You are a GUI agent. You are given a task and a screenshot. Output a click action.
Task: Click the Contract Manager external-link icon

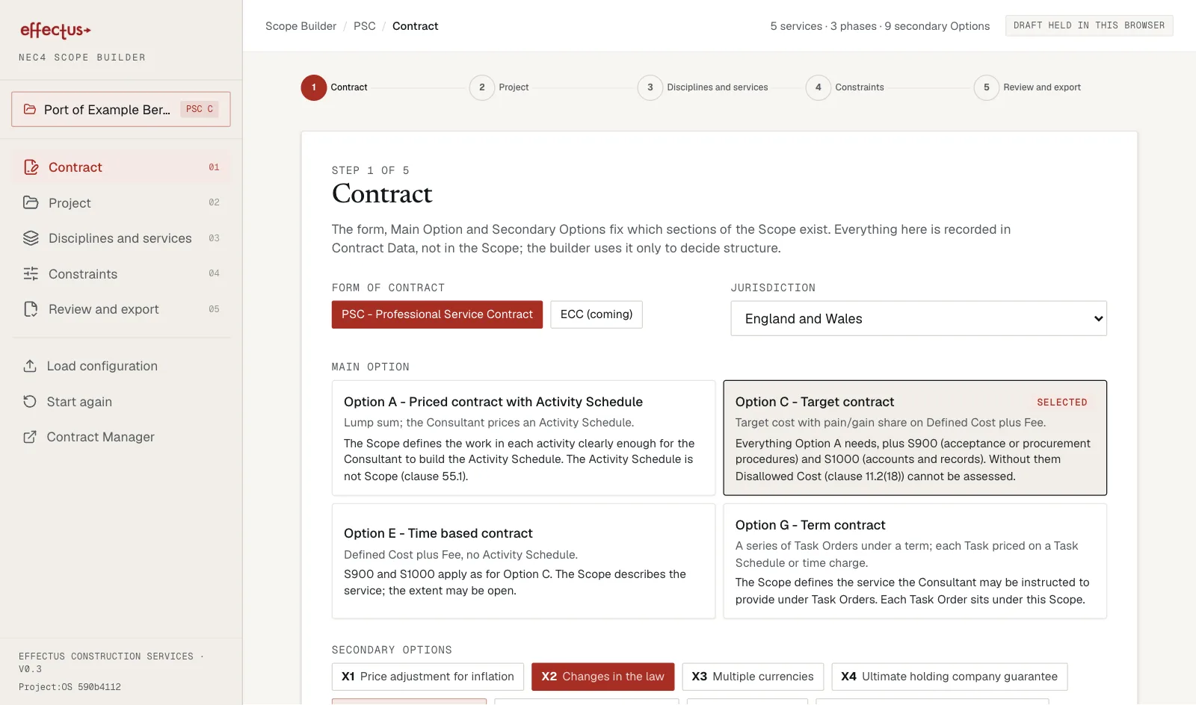(30, 437)
